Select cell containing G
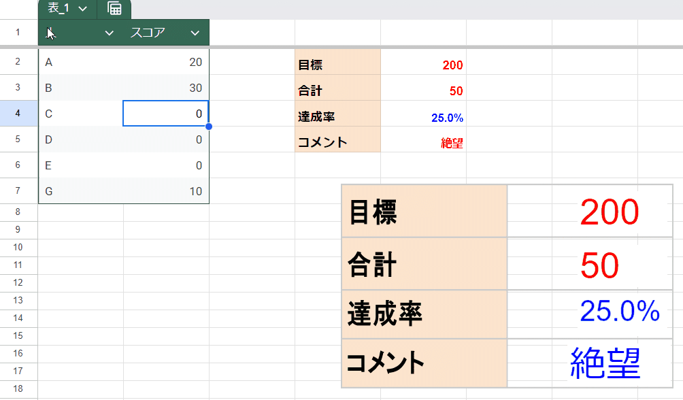683x400 pixels. tap(81, 191)
